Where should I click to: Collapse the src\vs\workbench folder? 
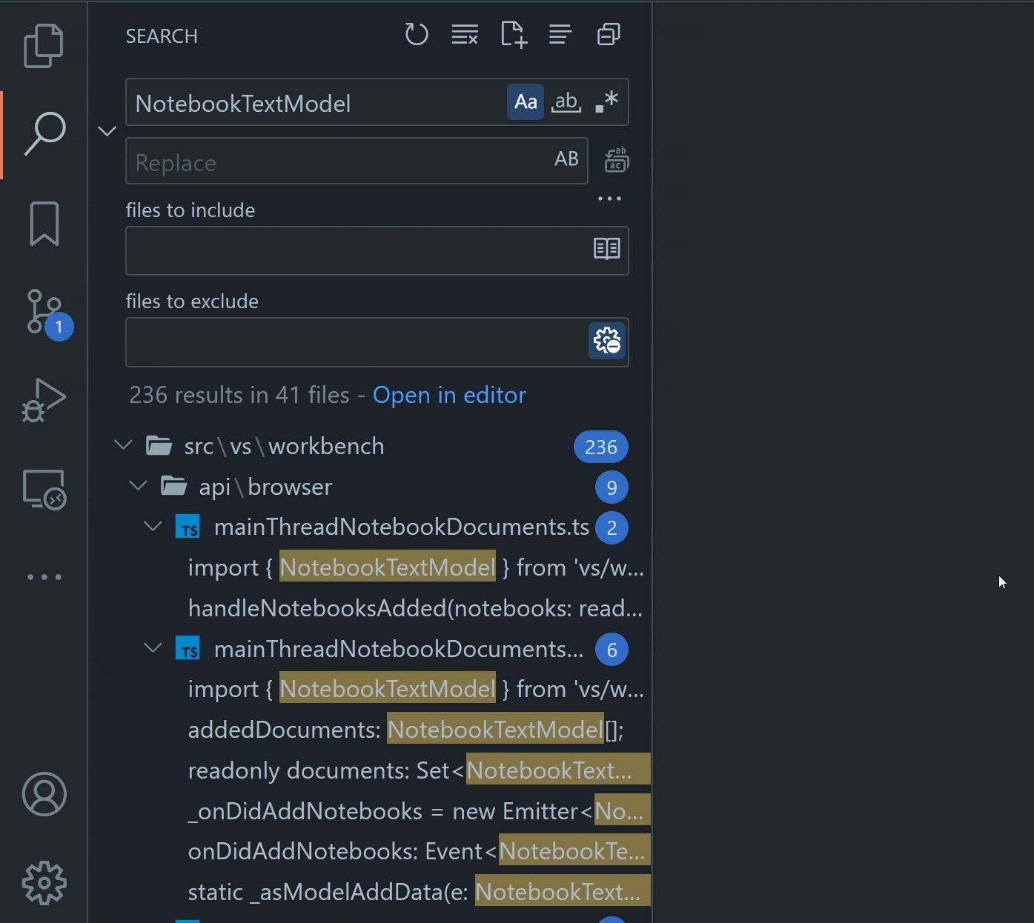coord(123,445)
